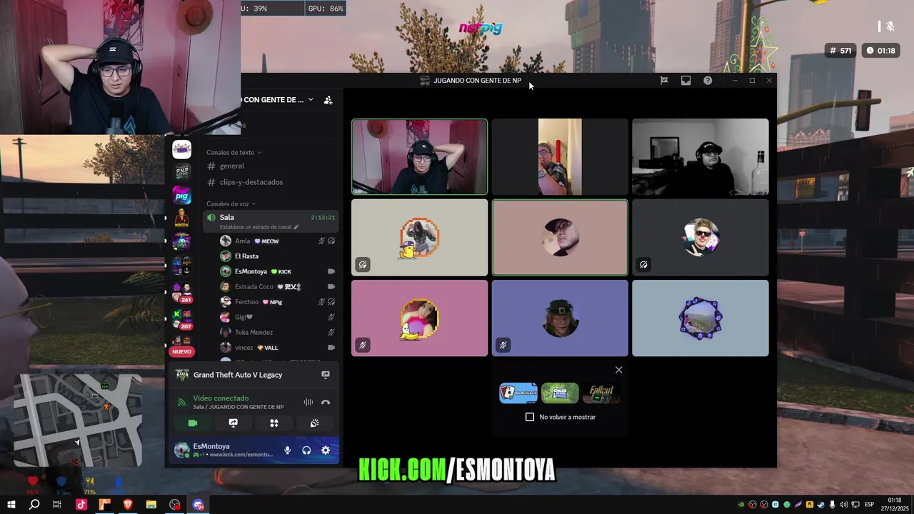Start screen share from voice panel
Screen dimensions: 914x514
click(233, 423)
